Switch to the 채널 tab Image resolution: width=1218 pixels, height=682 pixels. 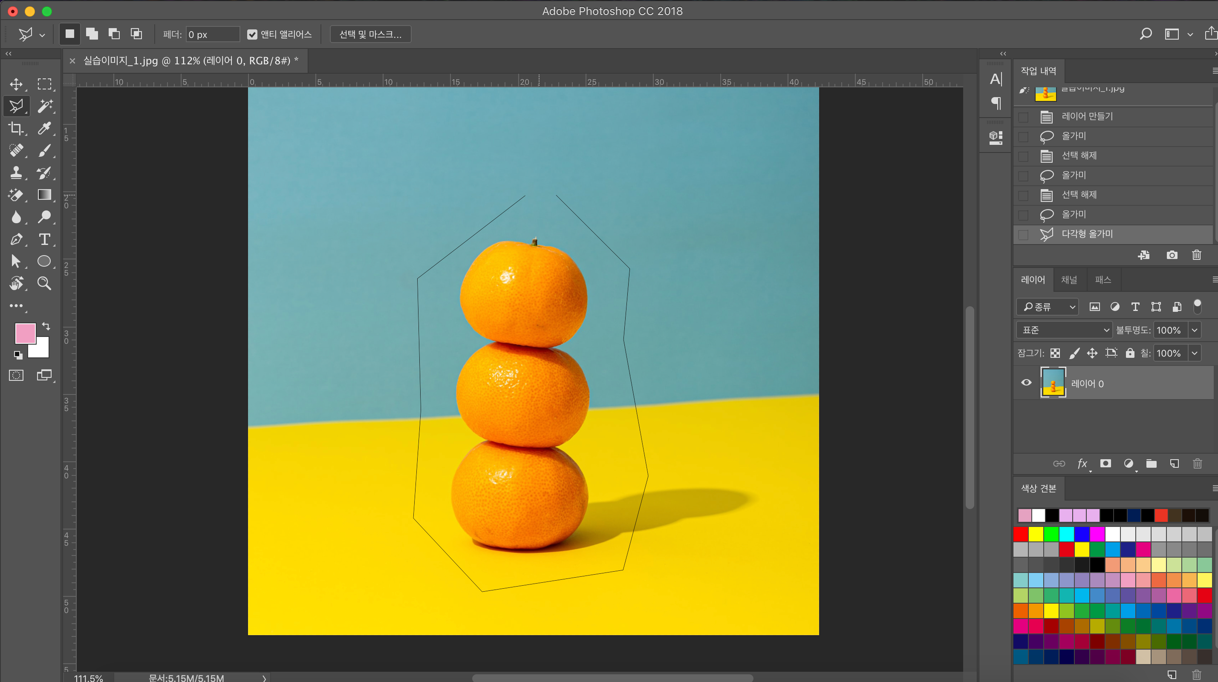(x=1068, y=280)
